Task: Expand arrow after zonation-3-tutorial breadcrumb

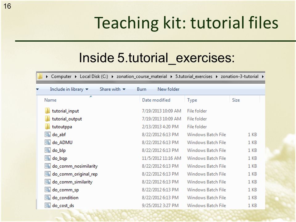Action: (x=263, y=76)
